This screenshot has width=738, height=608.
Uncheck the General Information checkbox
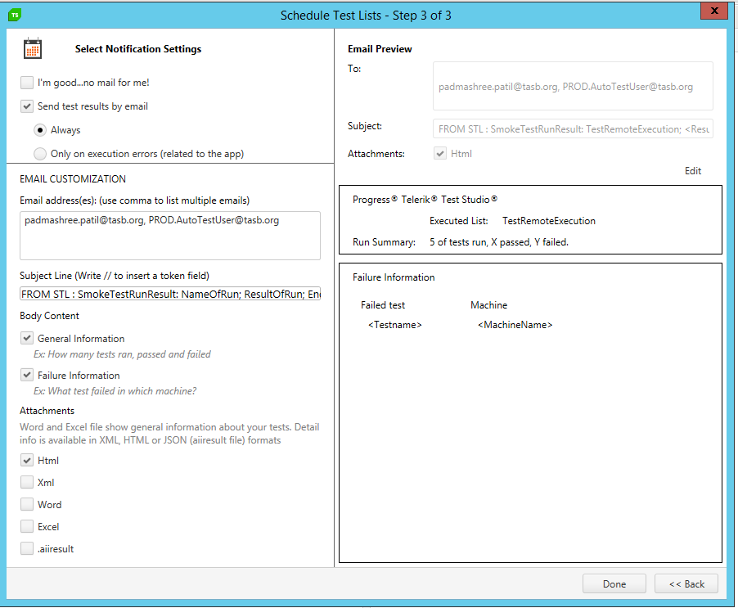28,339
